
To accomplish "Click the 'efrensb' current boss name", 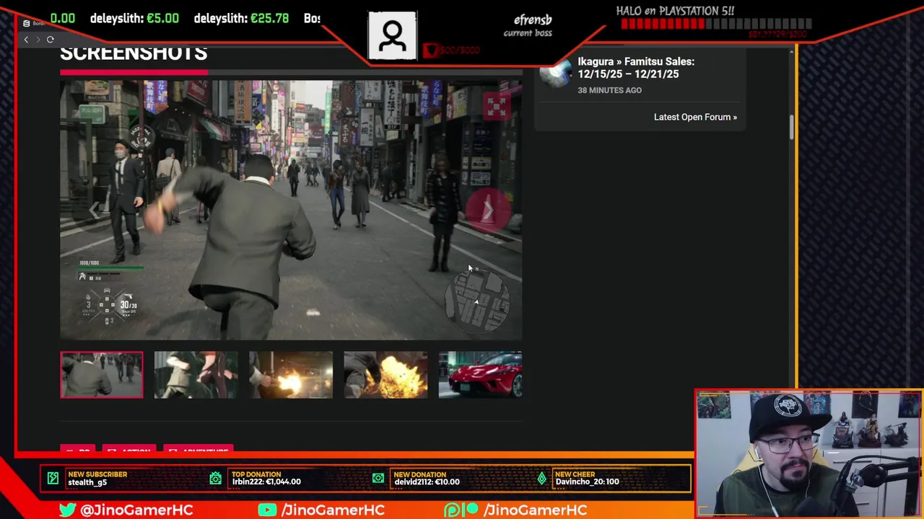I will 533,21.
